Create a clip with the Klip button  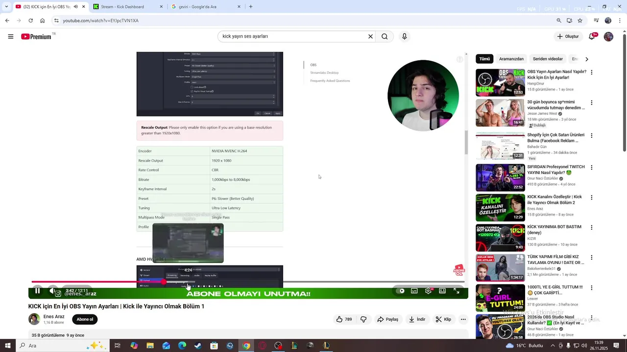pyautogui.click(x=444, y=319)
